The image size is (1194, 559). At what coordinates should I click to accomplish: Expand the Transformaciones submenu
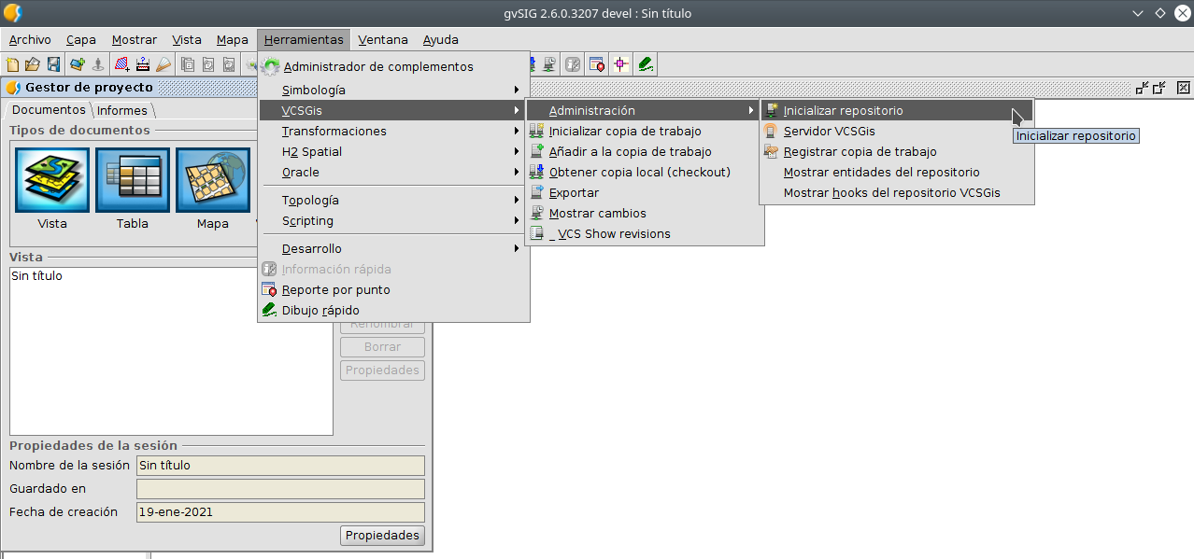coord(393,131)
